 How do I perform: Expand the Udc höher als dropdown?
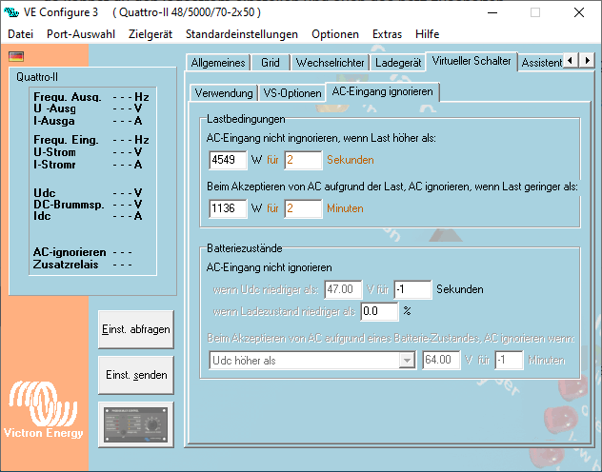407,361
